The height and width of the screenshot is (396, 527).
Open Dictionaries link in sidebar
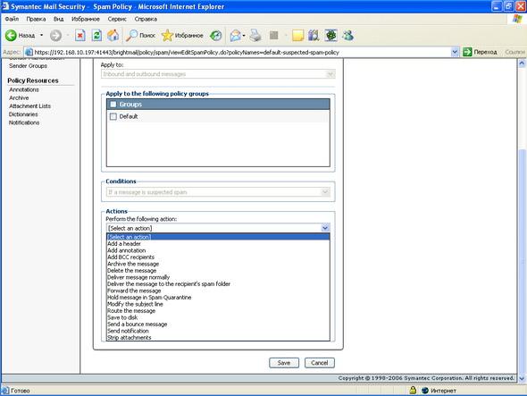[23, 114]
